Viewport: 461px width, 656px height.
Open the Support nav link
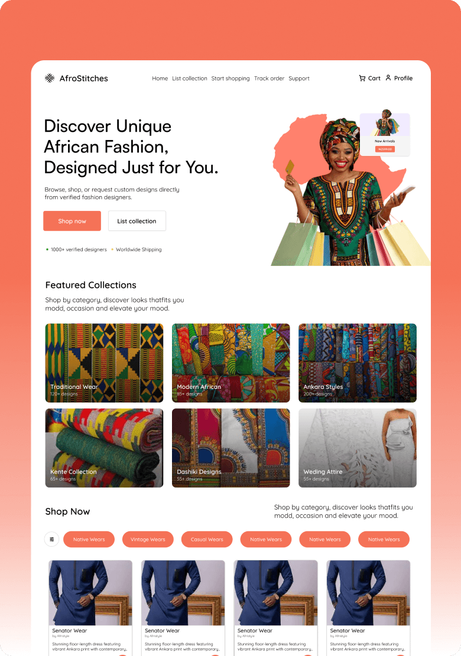299,78
